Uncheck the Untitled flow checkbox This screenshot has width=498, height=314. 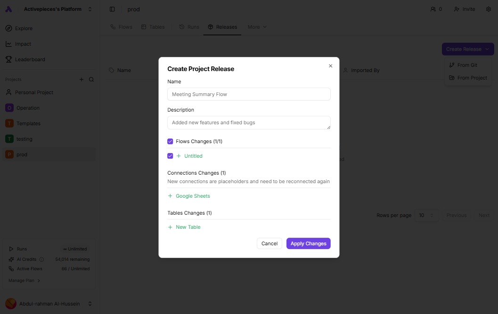[x=170, y=156]
